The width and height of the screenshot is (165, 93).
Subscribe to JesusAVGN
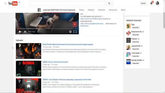click(136, 49)
